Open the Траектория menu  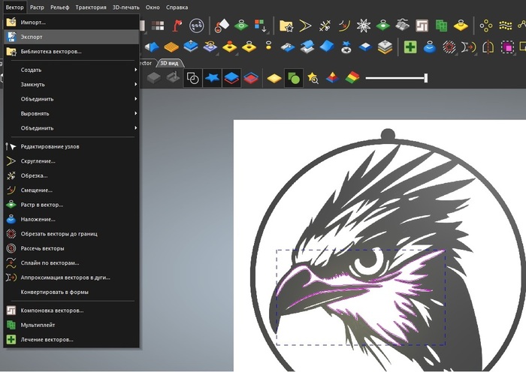tap(91, 7)
